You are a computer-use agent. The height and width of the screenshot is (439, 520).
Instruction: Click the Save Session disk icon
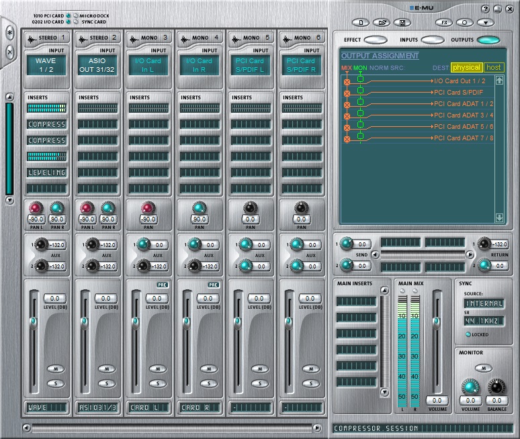402,23
